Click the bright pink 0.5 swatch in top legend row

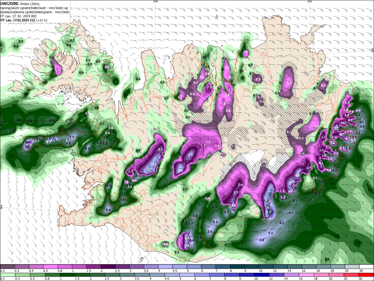pyautogui.click(x=50, y=267)
